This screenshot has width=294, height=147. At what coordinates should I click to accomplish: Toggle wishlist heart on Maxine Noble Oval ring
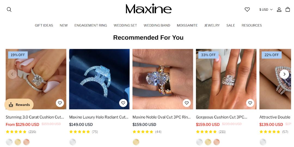click(x=186, y=103)
